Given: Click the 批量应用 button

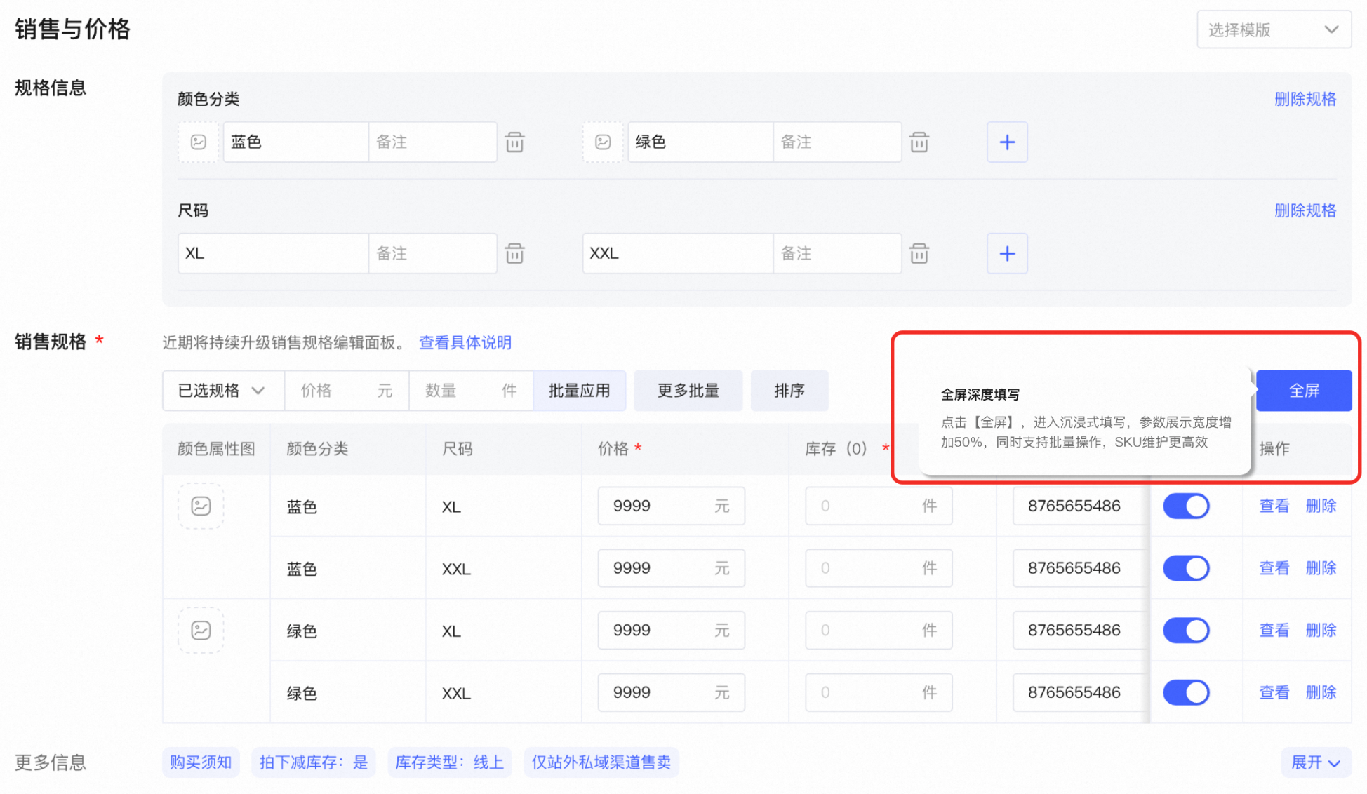Looking at the screenshot, I should [580, 391].
